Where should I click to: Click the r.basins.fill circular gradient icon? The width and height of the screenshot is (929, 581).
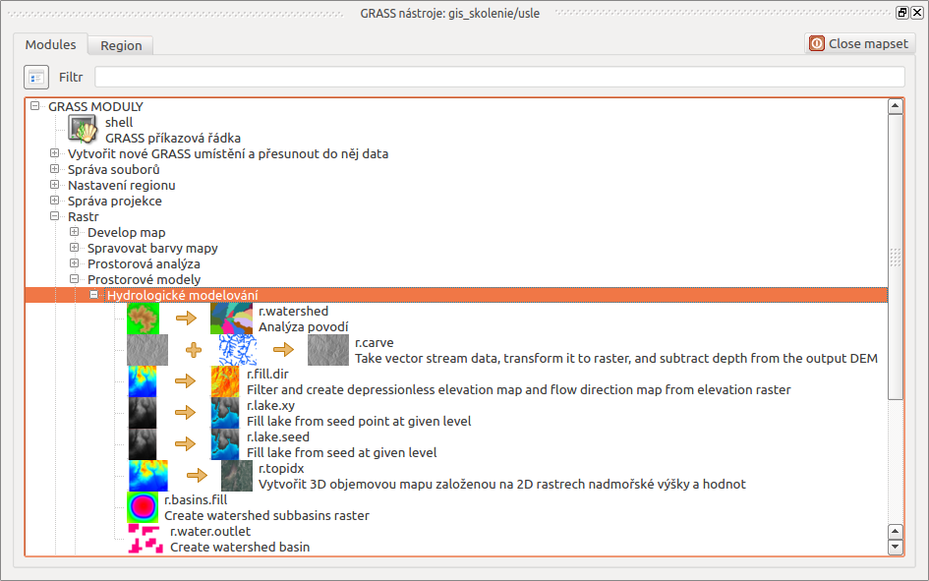(x=143, y=507)
